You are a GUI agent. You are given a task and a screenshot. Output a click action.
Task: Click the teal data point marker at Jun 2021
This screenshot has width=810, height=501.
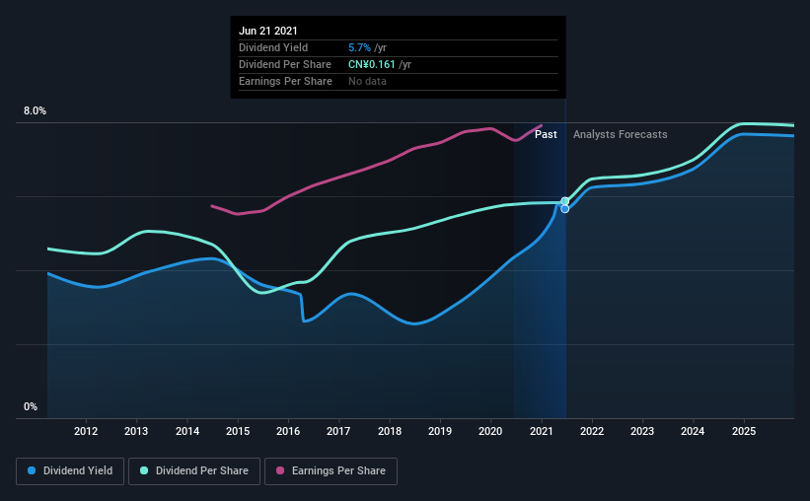(x=565, y=201)
